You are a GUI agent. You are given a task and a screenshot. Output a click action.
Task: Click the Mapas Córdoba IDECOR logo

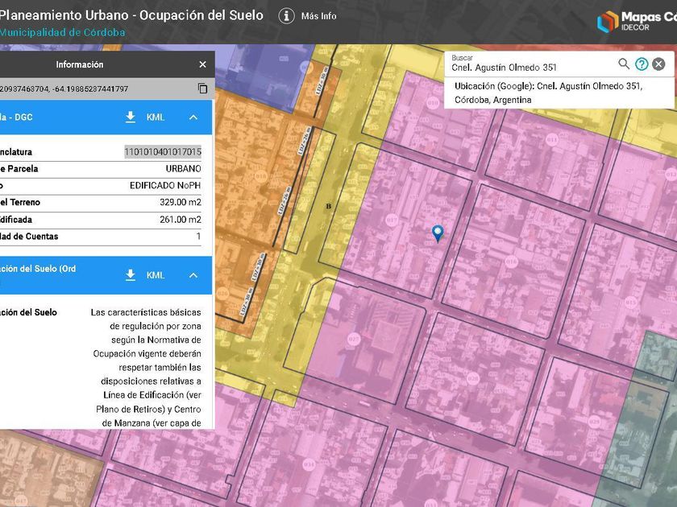click(x=636, y=22)
